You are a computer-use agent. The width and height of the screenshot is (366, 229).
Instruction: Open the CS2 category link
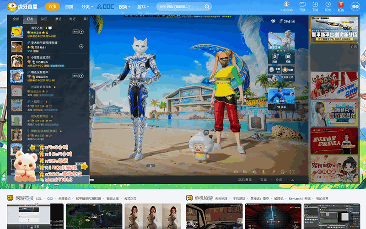pos(50,199)
